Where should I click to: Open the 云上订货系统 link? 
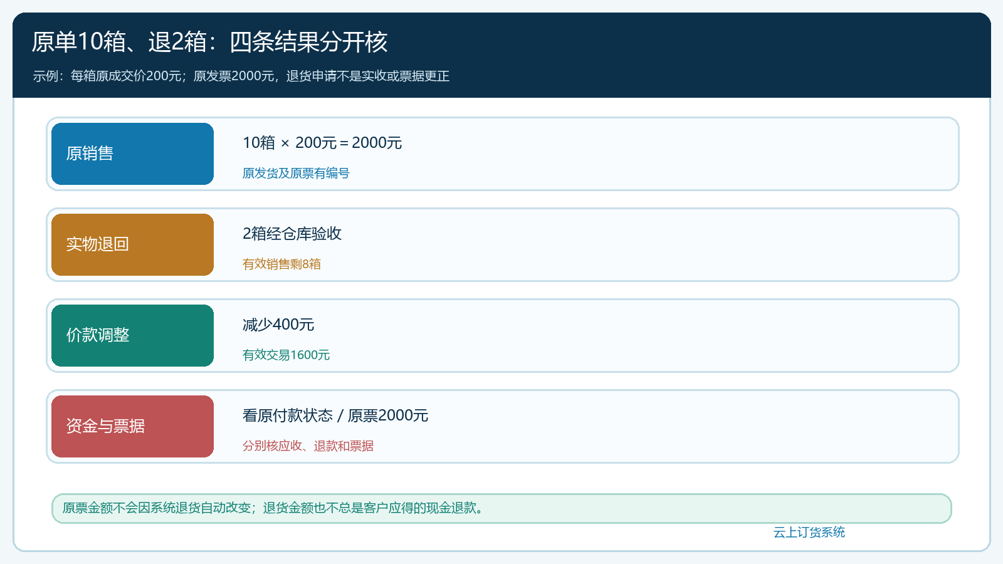809,532
